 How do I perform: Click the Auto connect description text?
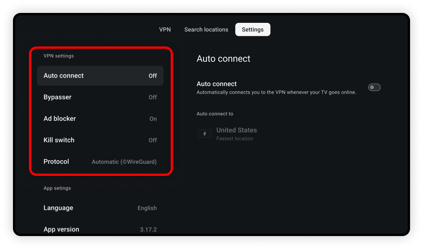[x=276, y=93]
